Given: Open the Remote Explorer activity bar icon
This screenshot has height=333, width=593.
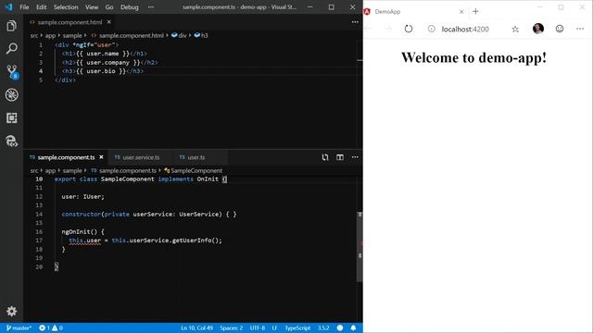Looking at the screenshot, I should tap(12, 142).
